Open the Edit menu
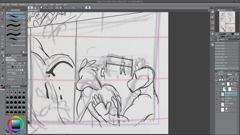This screenshot has height=135, width=240. point(8,4)
